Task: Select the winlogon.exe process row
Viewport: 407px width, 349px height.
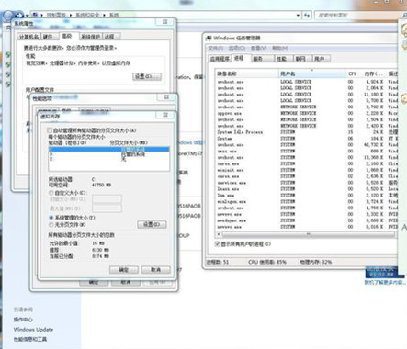Action: tap(306, 202)
